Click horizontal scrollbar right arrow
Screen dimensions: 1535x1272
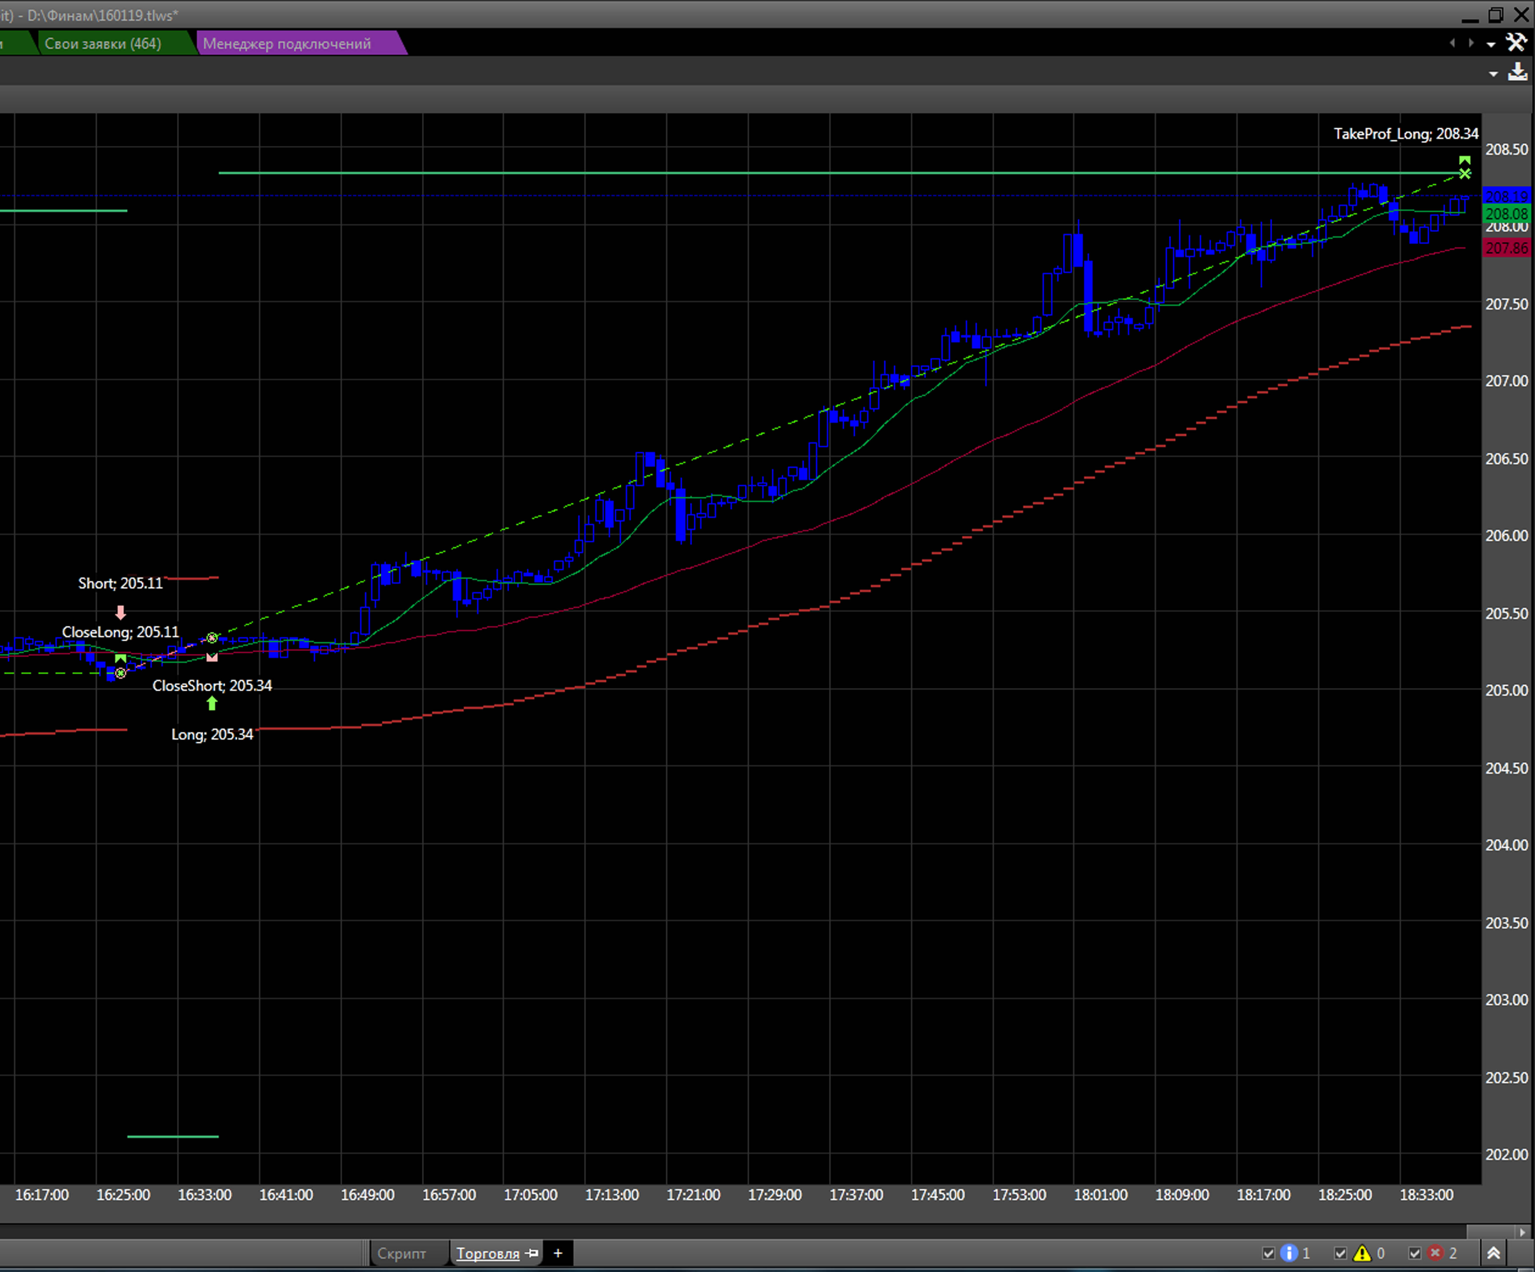tap(1523, 1232)
